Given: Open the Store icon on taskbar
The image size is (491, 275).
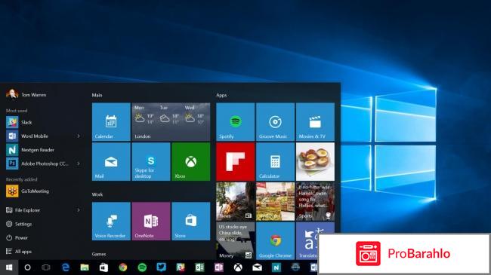Looking at the screenshot, I should coord(103,267).
